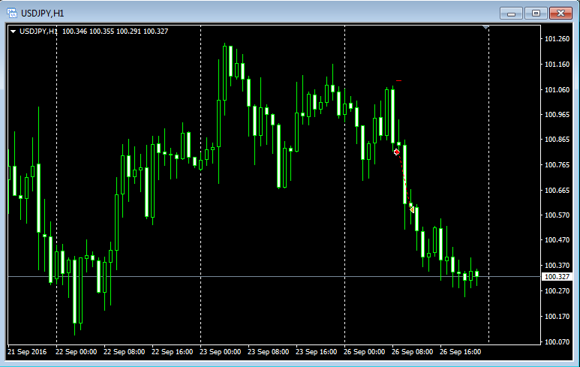Close the USDJPY,H1 chart window
Viewport: 580px width, 367px height.
560,14
